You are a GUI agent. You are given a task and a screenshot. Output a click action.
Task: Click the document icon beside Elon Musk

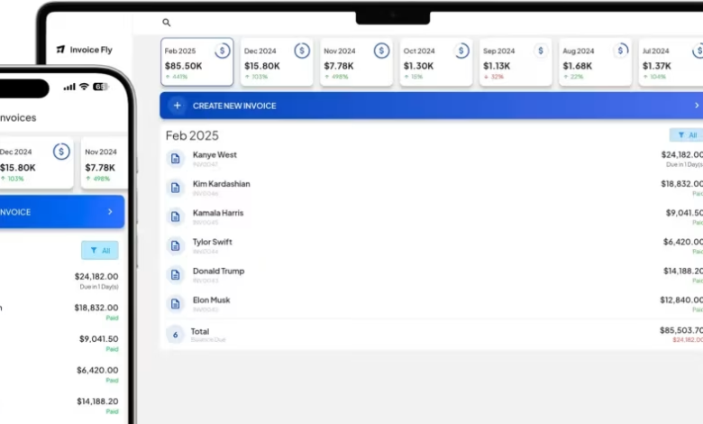click(x=176, y=304)
